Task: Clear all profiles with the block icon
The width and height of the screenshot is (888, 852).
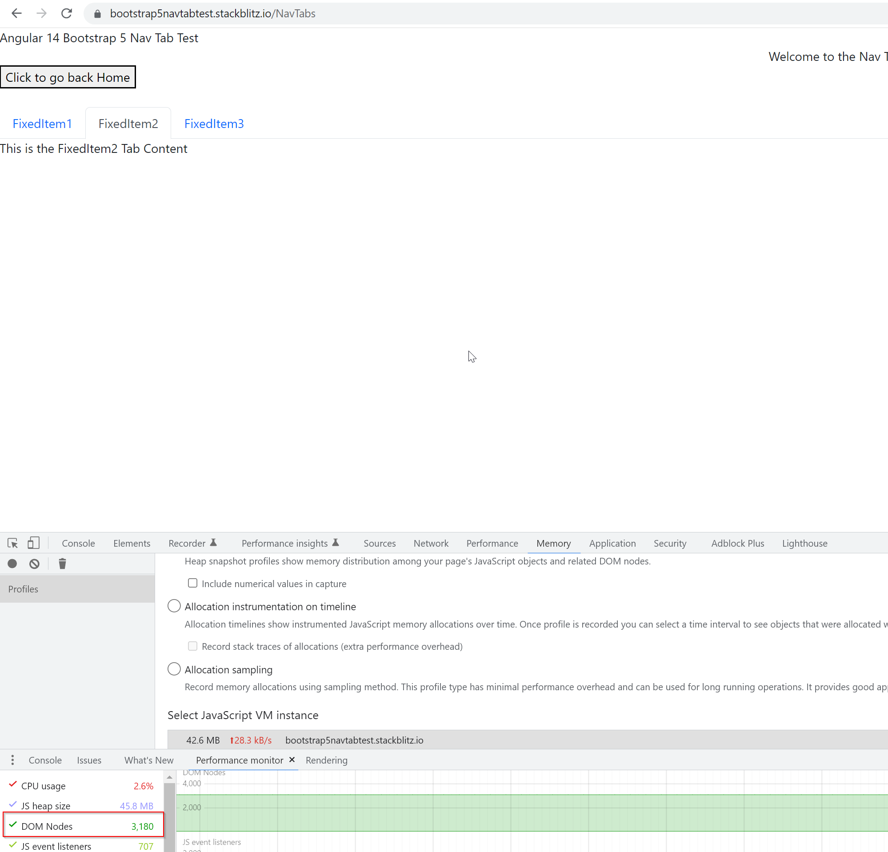Action: (34, 564)
